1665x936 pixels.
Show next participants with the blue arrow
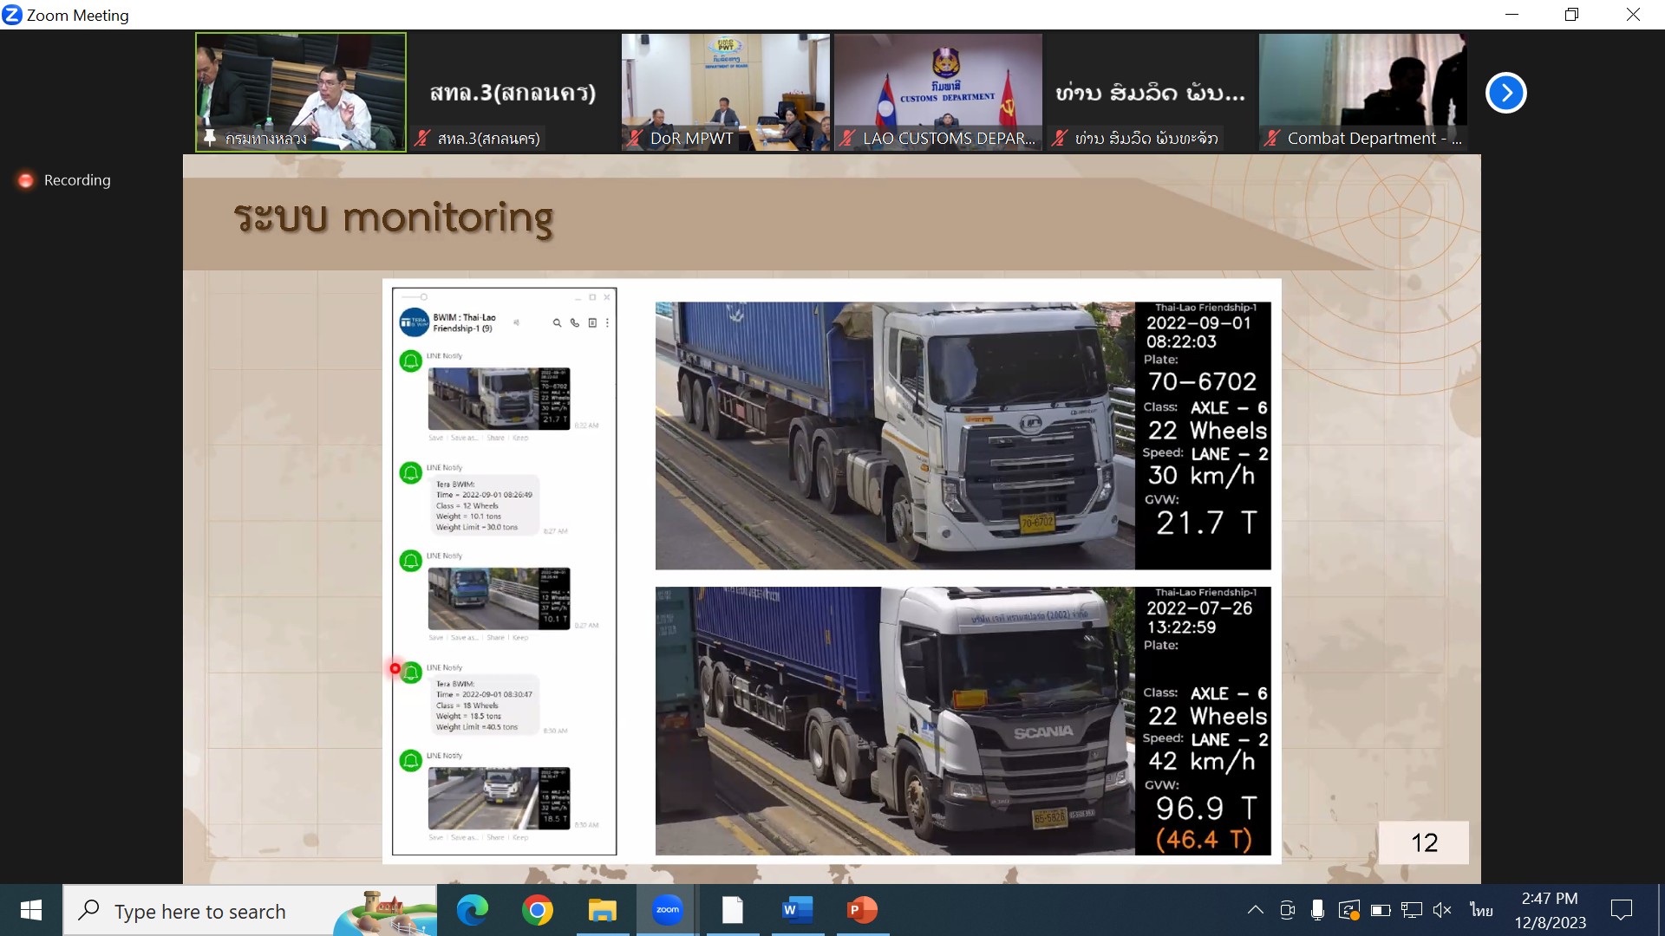tap(1506, 94)
